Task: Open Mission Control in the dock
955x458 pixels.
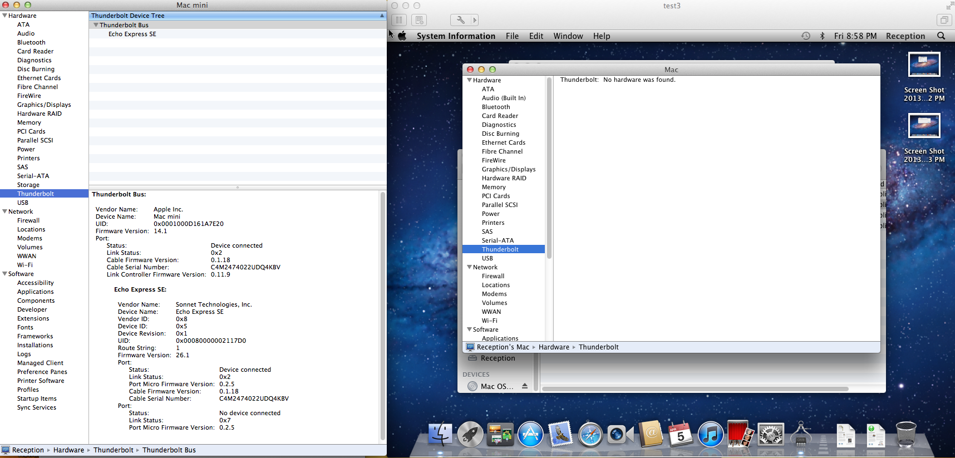Action: [x=500, y=435]
